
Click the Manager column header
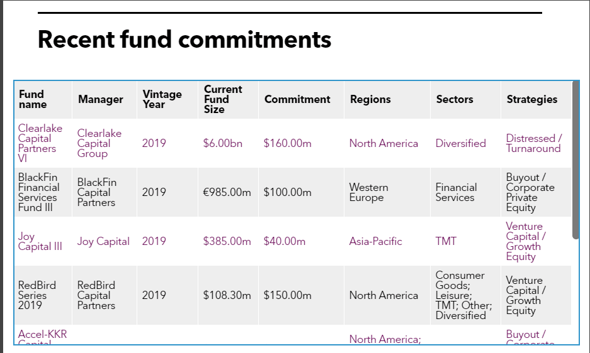[105, 99]
